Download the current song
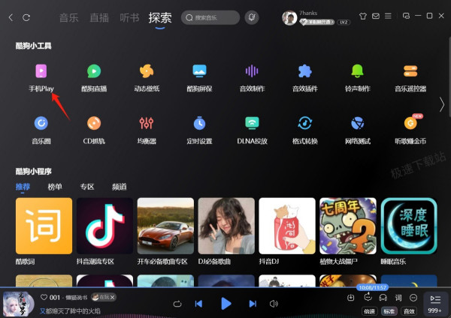Screen dimensions: 451x318 point(350,298)
